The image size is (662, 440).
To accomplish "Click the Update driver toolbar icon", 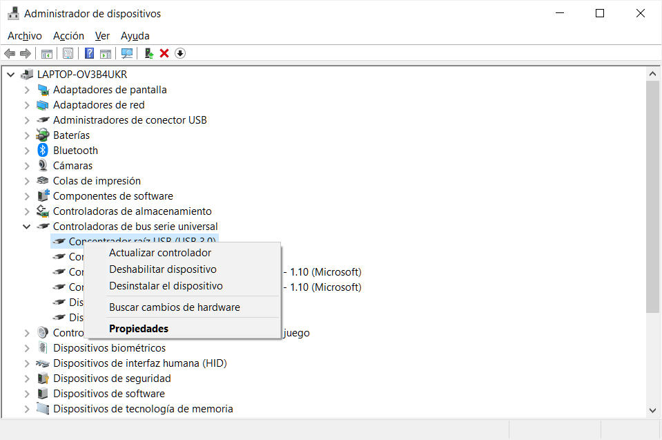I will [148, 53].
